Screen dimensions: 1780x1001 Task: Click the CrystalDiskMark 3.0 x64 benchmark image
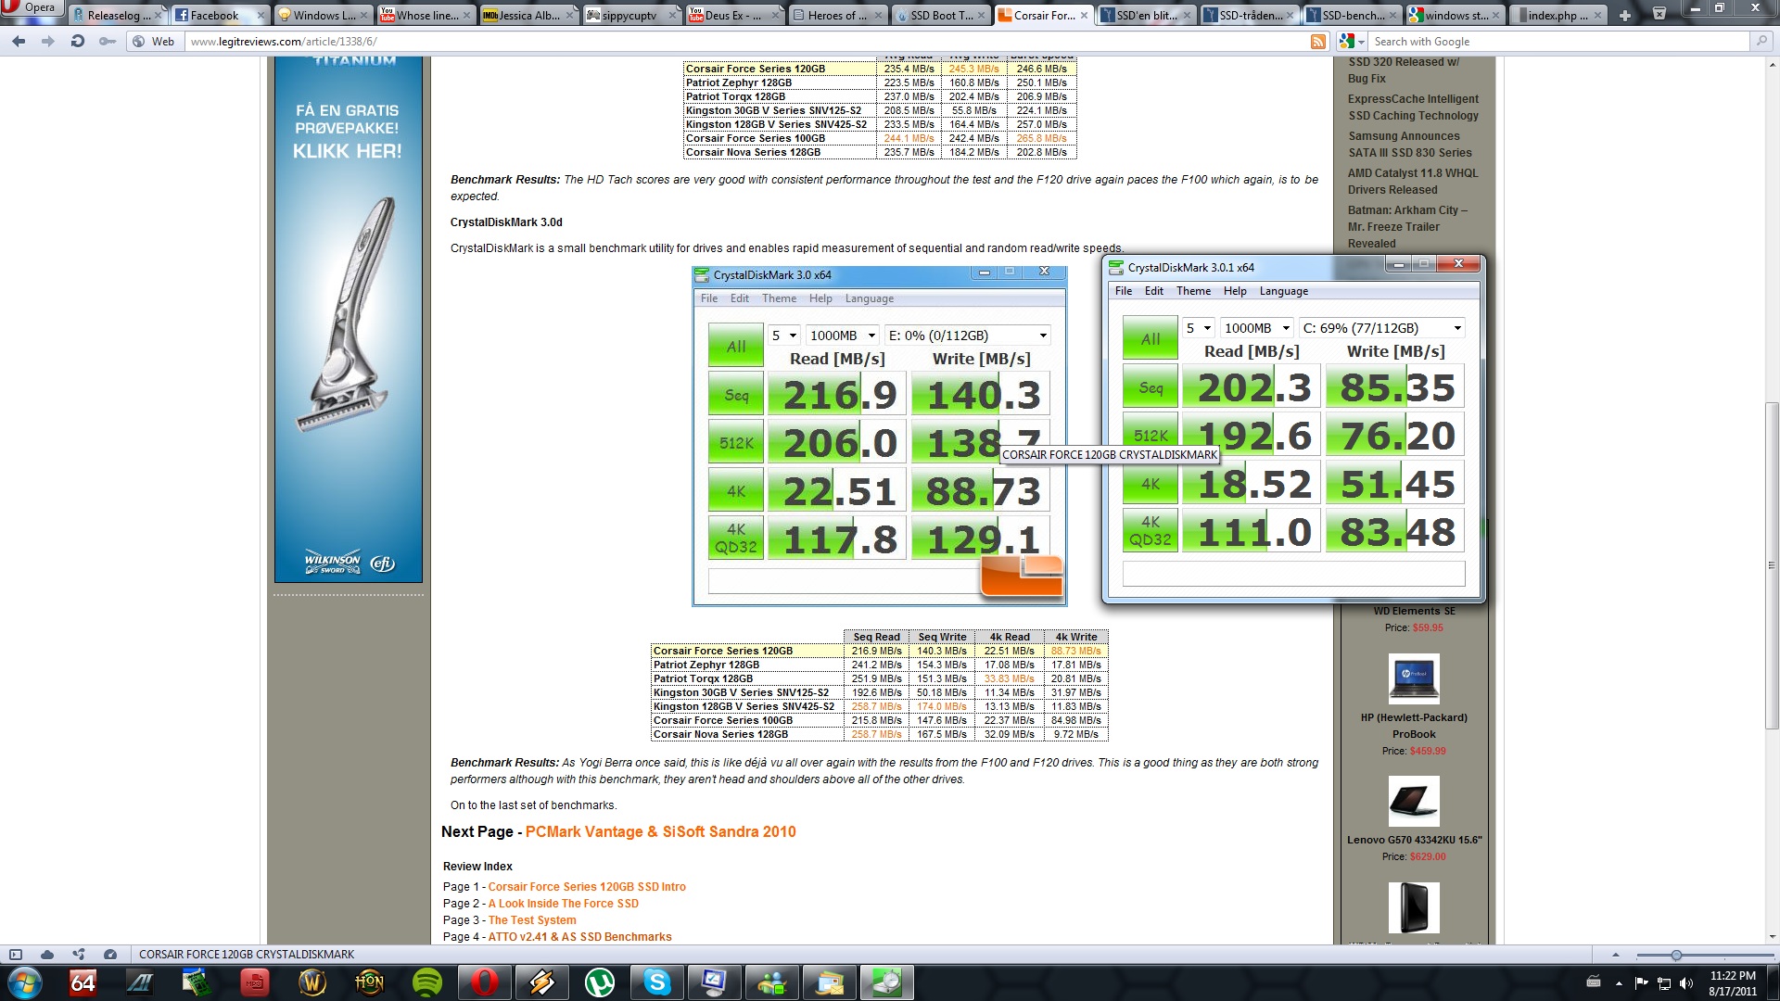pyautogui.click(x=879, y=437)
